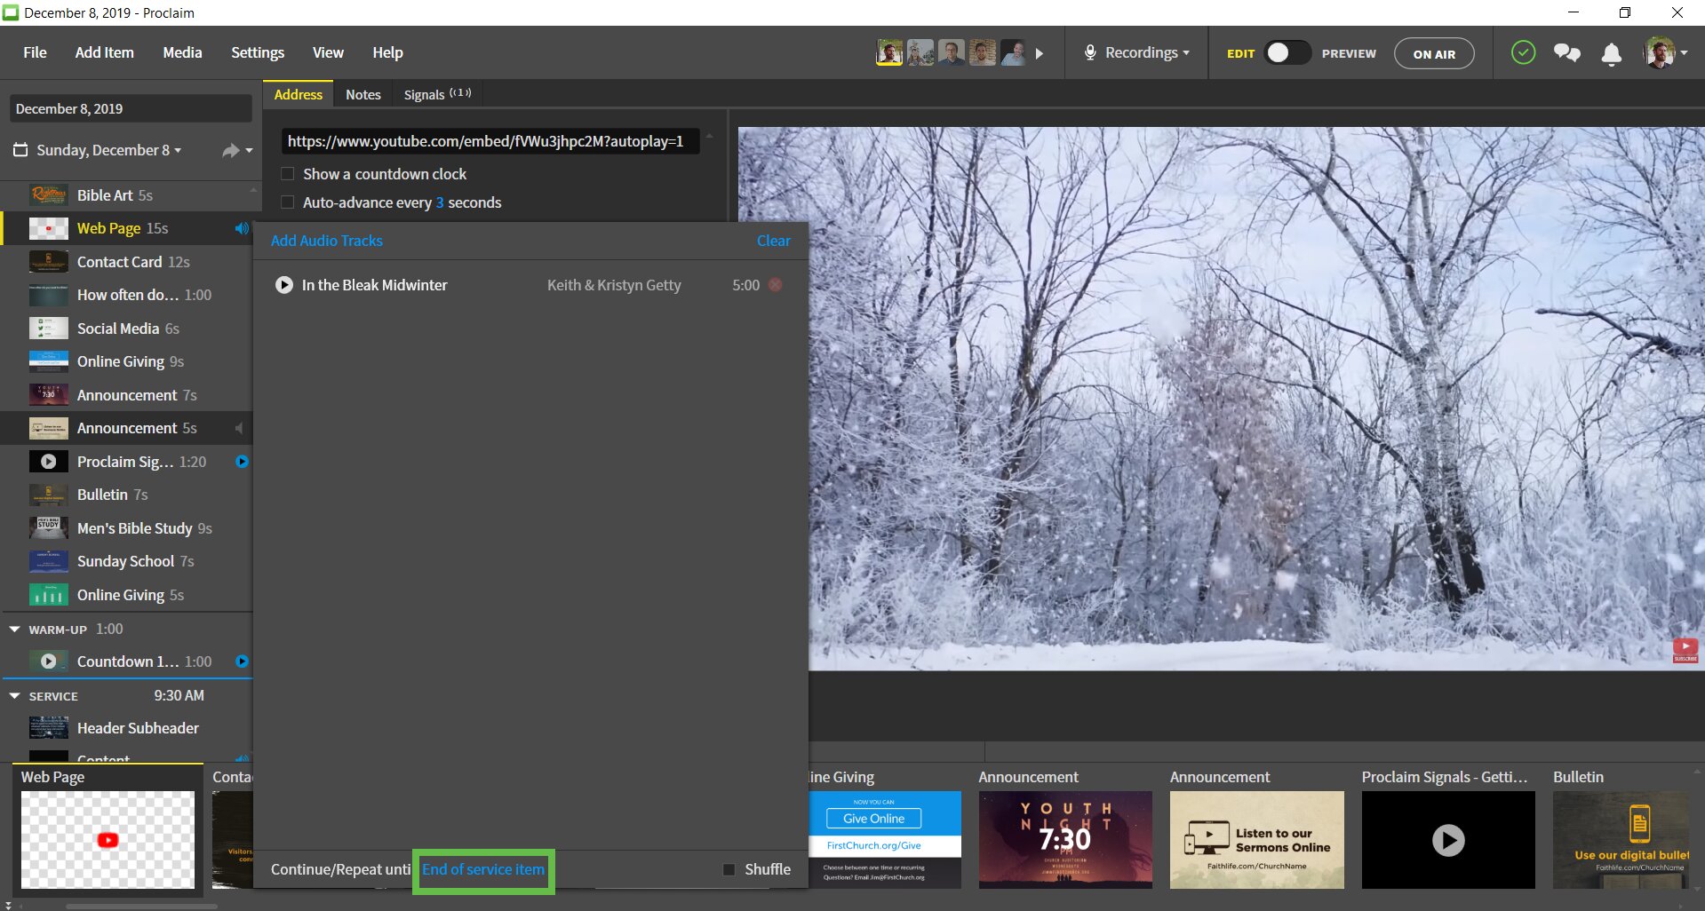
Task: Click the YouTube subscribe icon in preview
Action: coord(1685,650)
